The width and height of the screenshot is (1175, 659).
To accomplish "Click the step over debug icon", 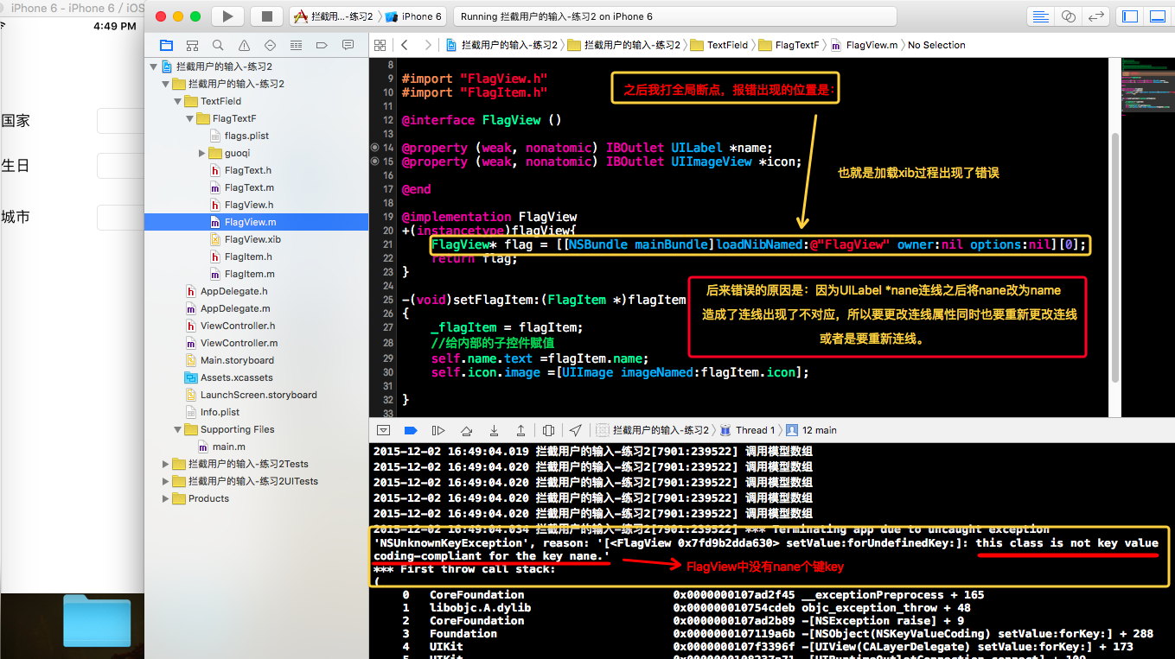I will (466, 430).
